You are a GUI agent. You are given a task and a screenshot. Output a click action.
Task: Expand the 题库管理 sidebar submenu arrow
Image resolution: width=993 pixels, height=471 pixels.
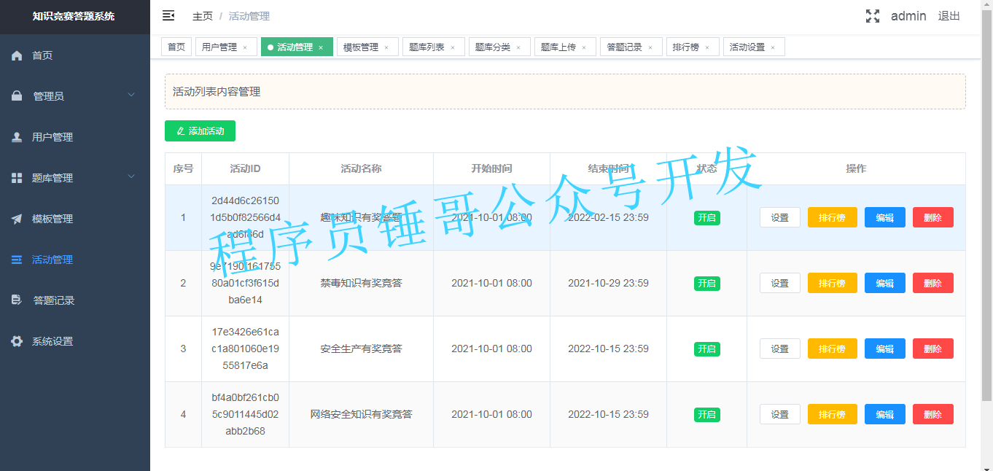131,176
